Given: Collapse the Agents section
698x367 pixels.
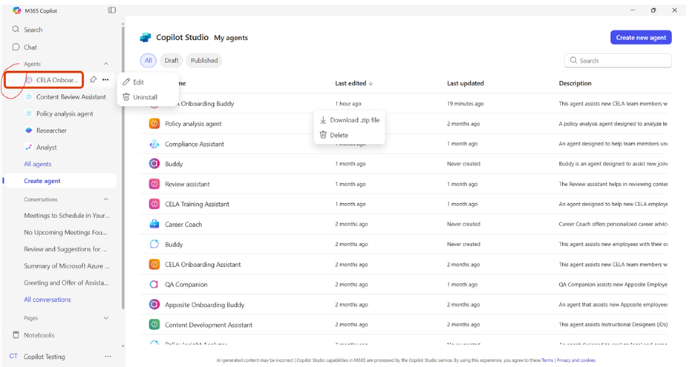Looking at the screenshot, I should tap(106, 64).
